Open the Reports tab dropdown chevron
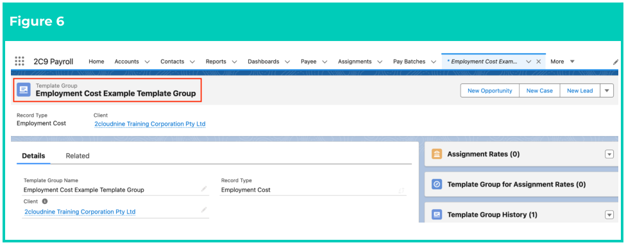The height and width of the screenshot is (245, 626). click(234, 62)
